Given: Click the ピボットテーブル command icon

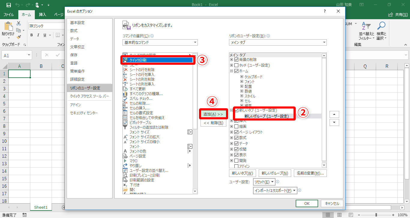Looking at the screenshot, I should pyautogui.click(x=125, y=123).
